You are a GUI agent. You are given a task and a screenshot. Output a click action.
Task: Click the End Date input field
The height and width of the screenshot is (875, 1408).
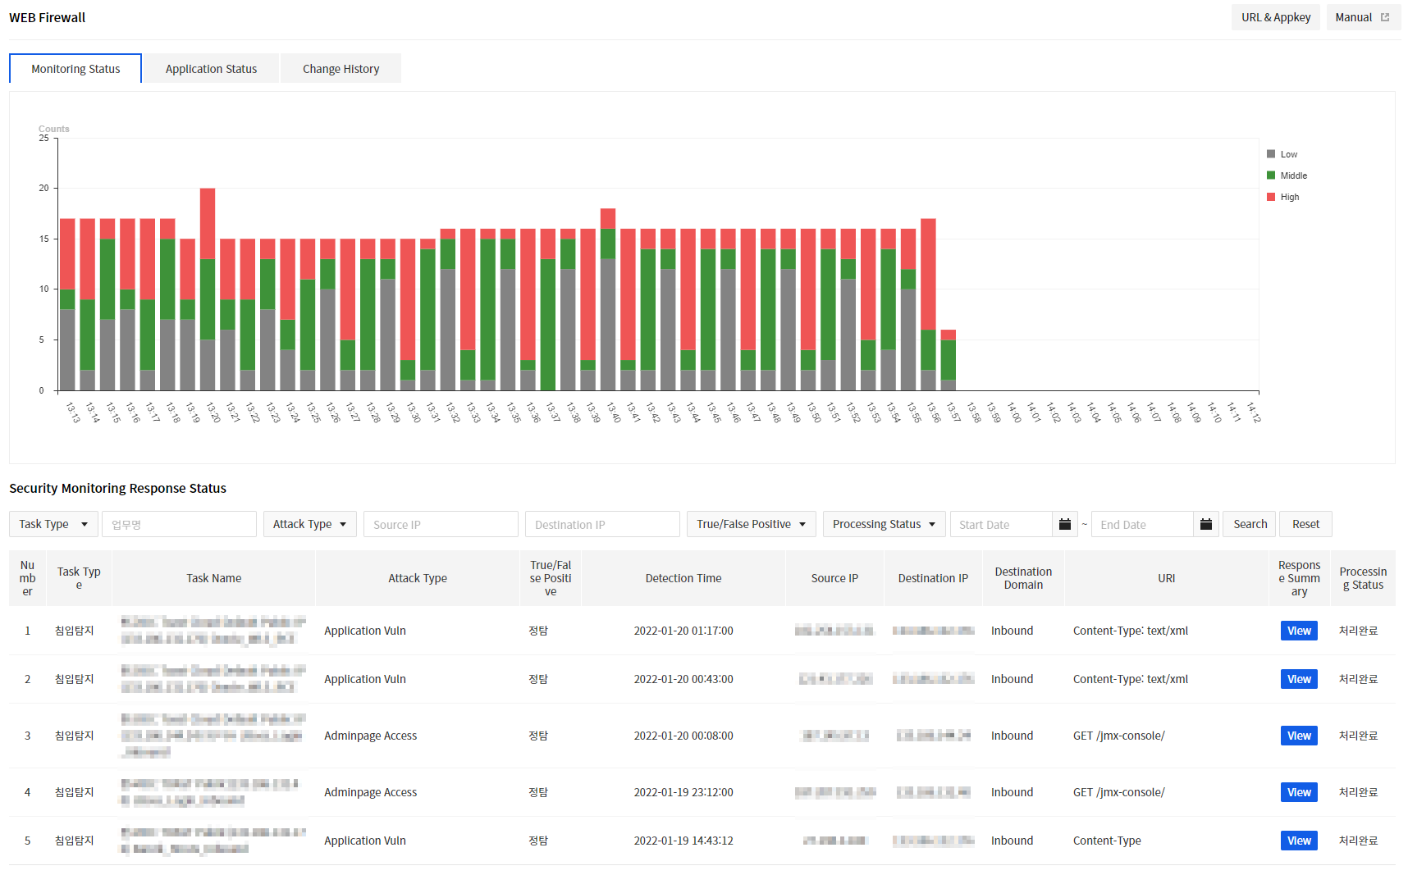pos(1142,524)
